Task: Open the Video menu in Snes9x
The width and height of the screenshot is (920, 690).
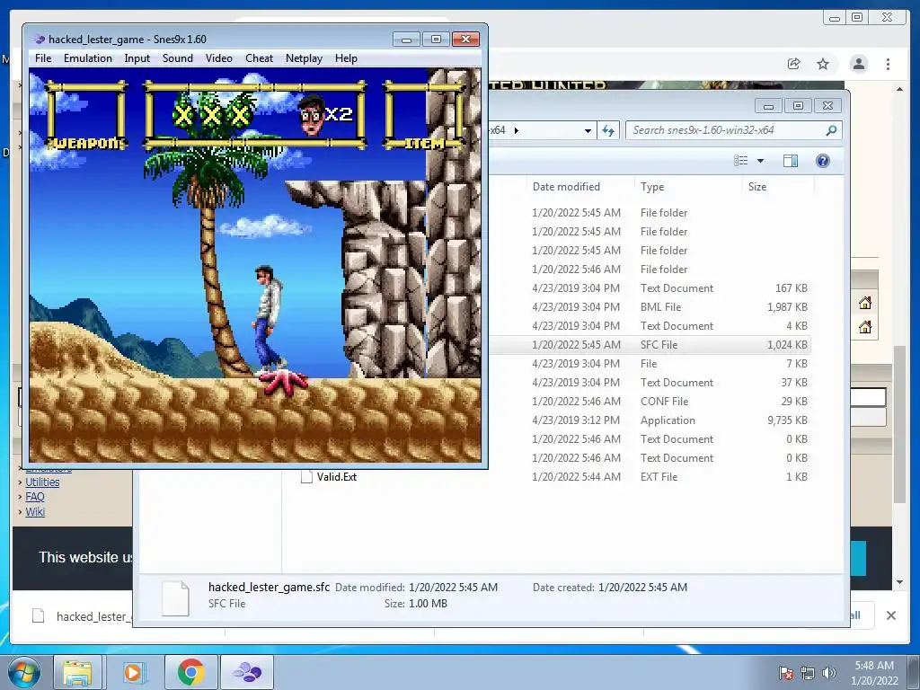Action: tap(219, 58)
